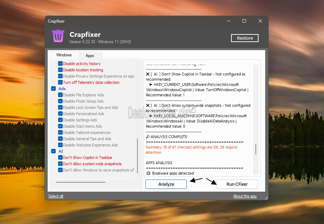Screen dimensions: 324x224
Task: Click the Run CFixer button
Action: [x=237, y=184]
